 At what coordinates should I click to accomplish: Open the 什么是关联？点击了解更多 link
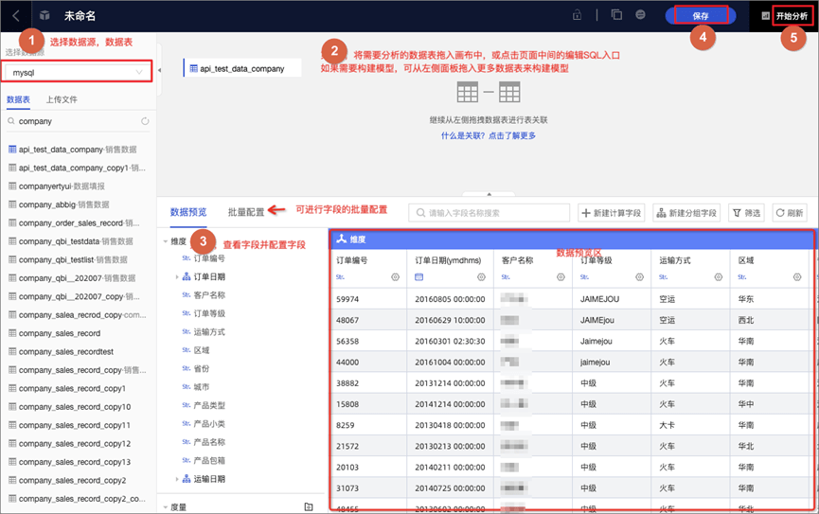pyautogui.click(x=489, y=135)
